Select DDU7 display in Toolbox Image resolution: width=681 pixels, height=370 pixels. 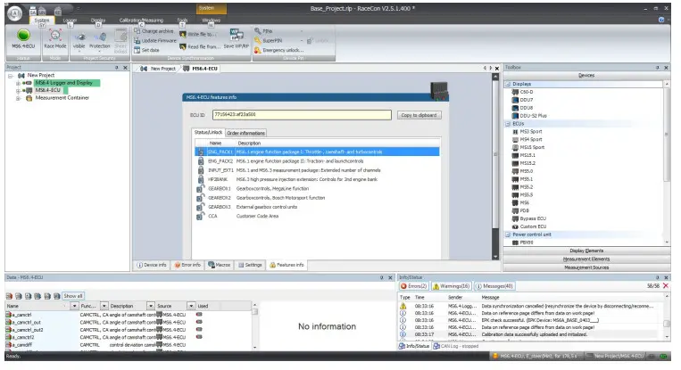click(x=527, y=99)
